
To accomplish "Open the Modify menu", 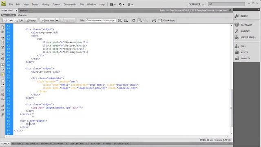I will pos(45,4).
